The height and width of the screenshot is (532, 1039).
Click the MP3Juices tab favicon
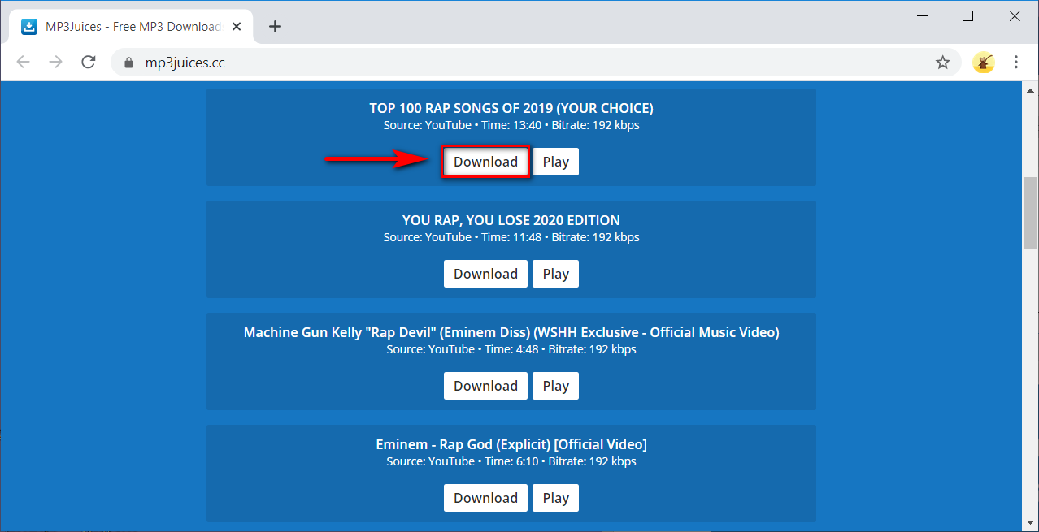29,27
